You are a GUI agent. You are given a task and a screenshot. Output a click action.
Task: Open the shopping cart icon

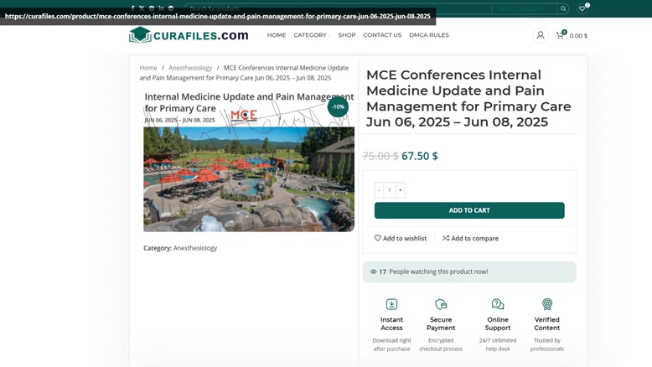(x=560, y=35)
